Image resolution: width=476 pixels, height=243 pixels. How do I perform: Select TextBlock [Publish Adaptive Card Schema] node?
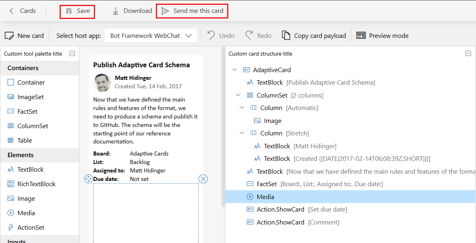coord(351,83)
